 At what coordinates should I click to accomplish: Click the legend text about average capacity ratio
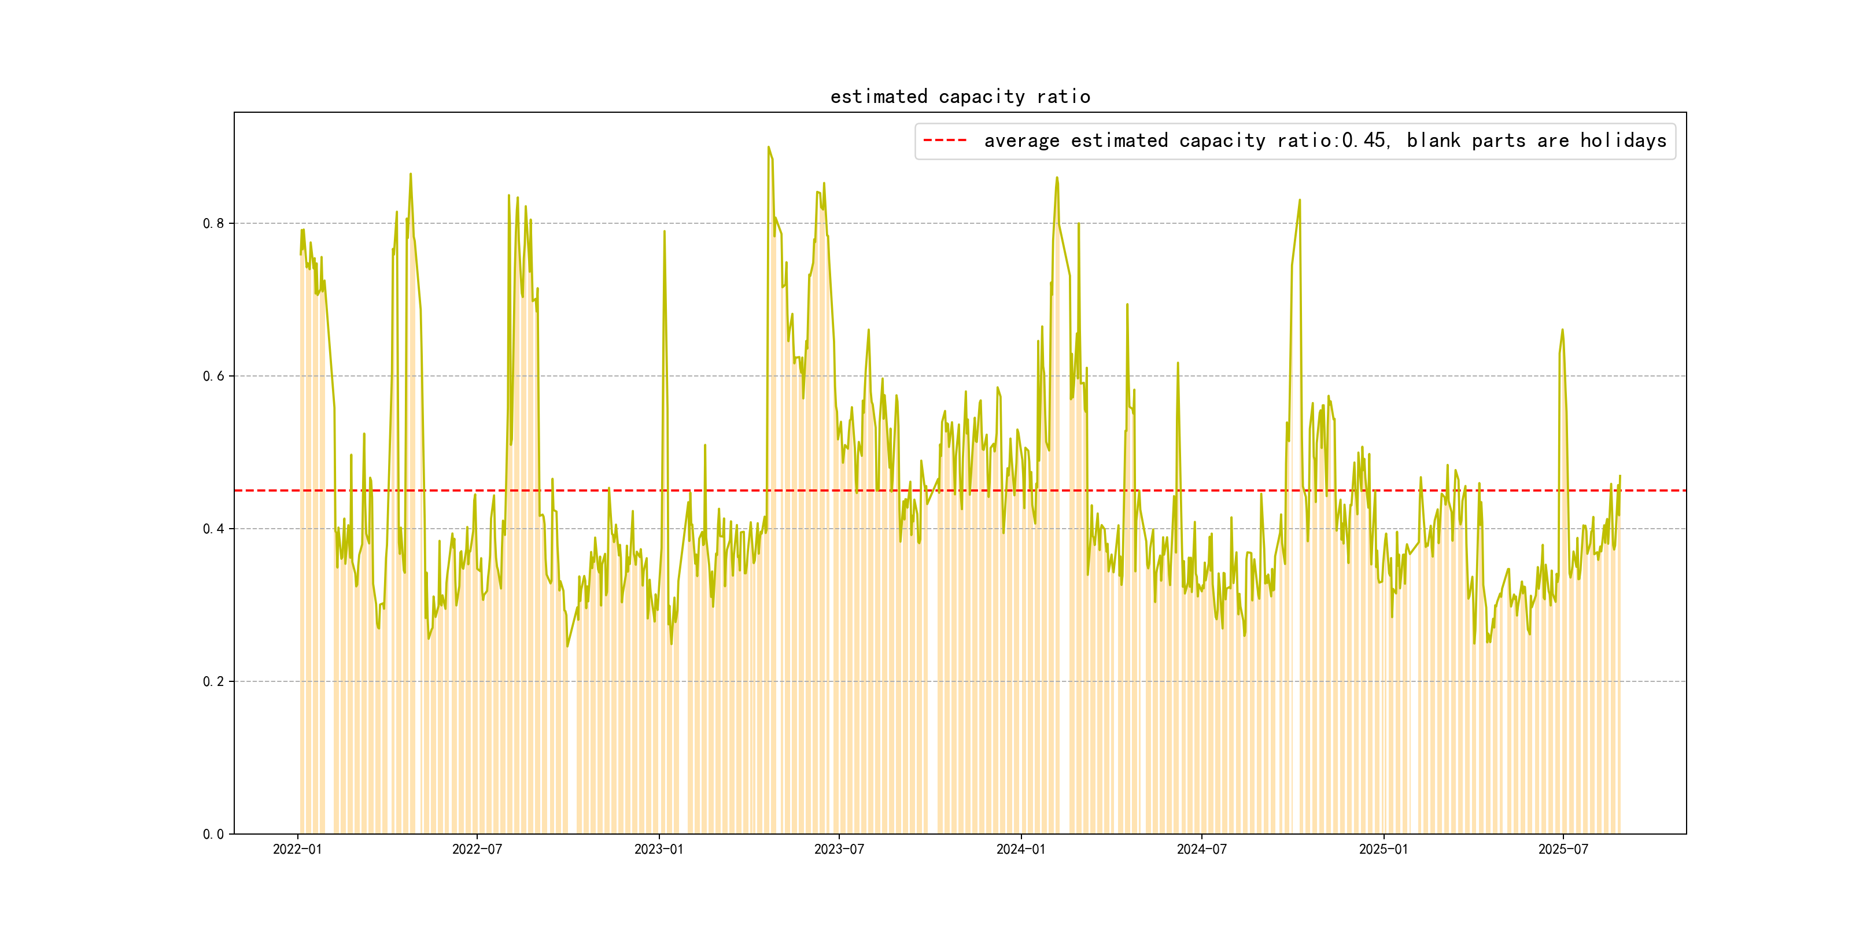1325,141
